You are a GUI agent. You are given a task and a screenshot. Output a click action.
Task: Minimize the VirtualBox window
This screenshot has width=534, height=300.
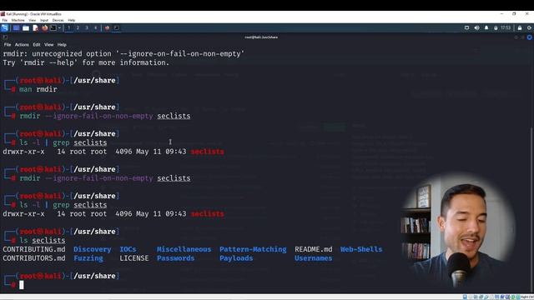coord(501,14)
